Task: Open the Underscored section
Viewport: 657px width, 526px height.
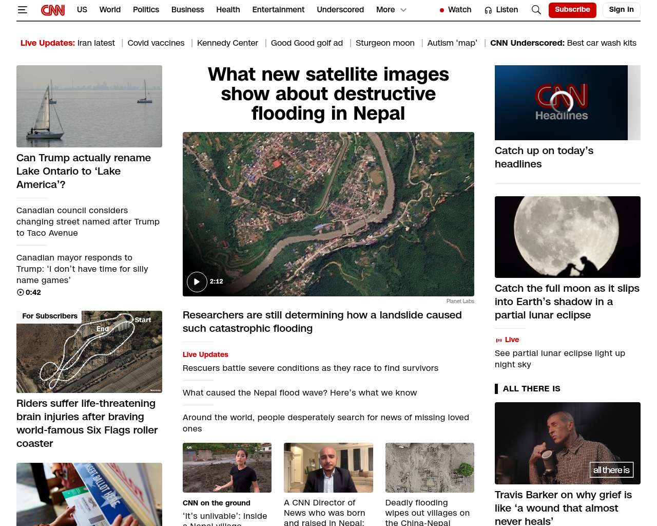Action: click(x=340, y=10)
